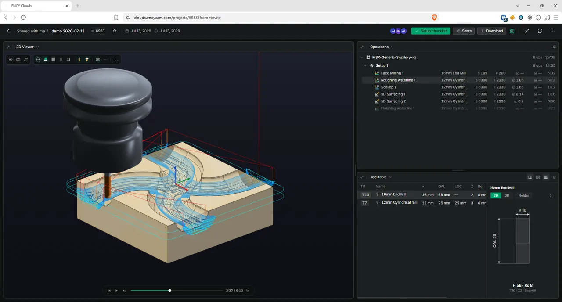
Task: Toggle the toolpath display icon
Action: (x=97, y=59)
